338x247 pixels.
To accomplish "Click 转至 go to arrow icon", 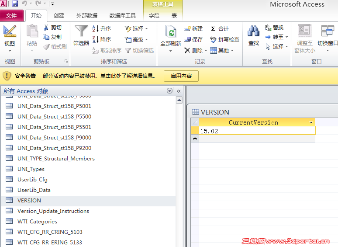I will click(x=268, y=37).
